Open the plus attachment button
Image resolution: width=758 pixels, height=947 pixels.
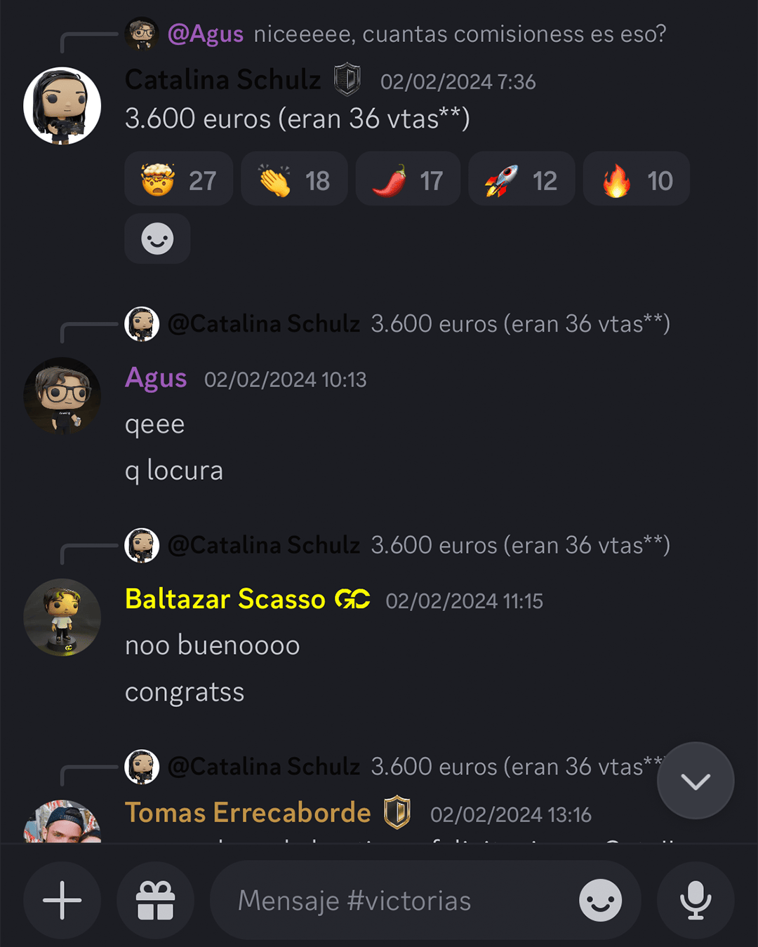pyautogui.click(x=62, y=900)
